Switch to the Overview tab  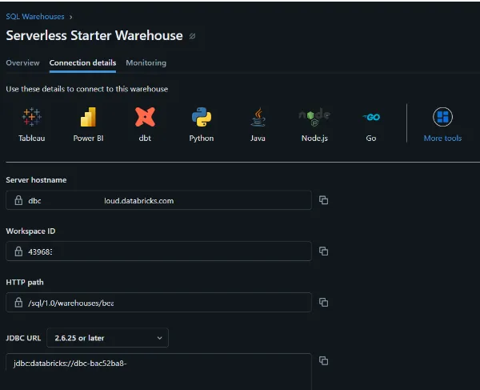click(x=22, y=62)
